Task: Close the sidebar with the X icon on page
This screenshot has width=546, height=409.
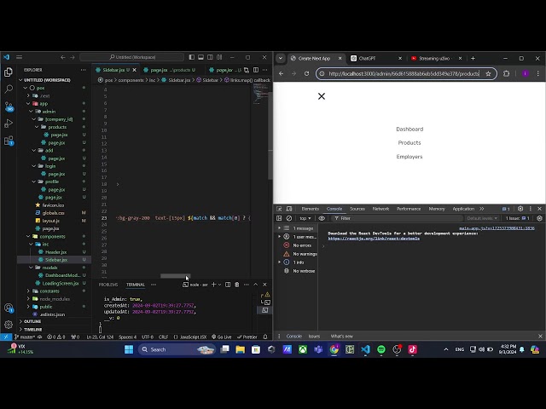Action: pos(322,96)
